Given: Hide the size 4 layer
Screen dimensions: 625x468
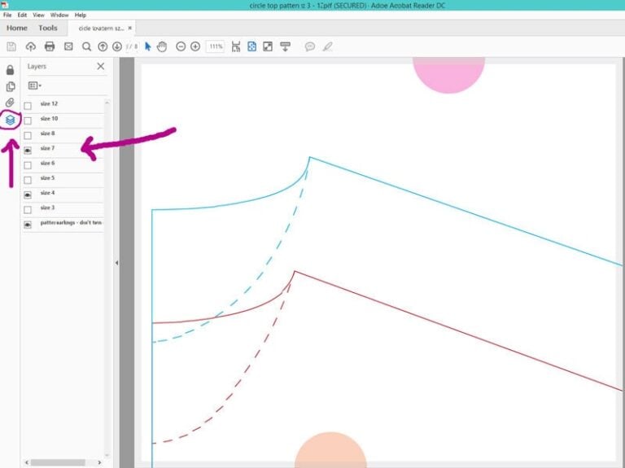Looking at the screenshot, I should 28,195.
